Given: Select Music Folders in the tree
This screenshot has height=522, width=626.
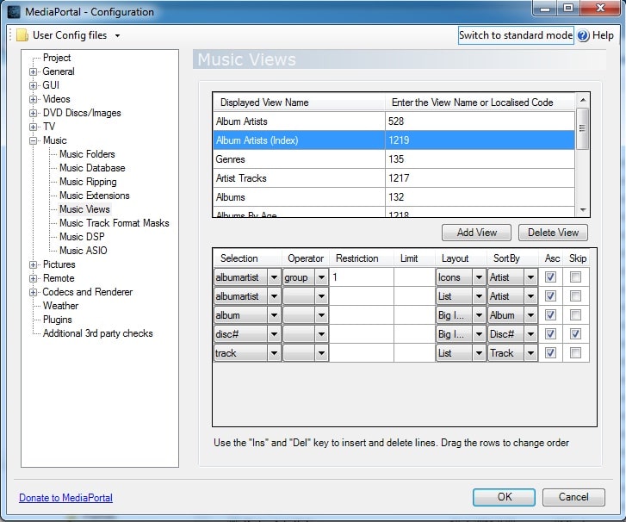Looking at the screenshot, I should (x=87, y=154).
